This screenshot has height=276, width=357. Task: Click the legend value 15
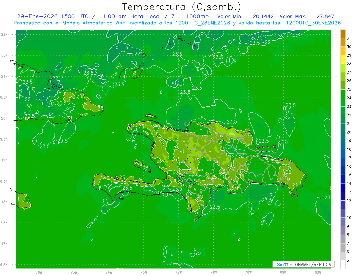(x=349, y=175)
